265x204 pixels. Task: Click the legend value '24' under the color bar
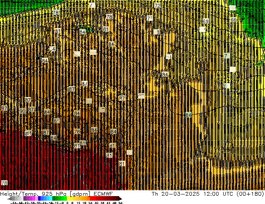tap(90, 203)
